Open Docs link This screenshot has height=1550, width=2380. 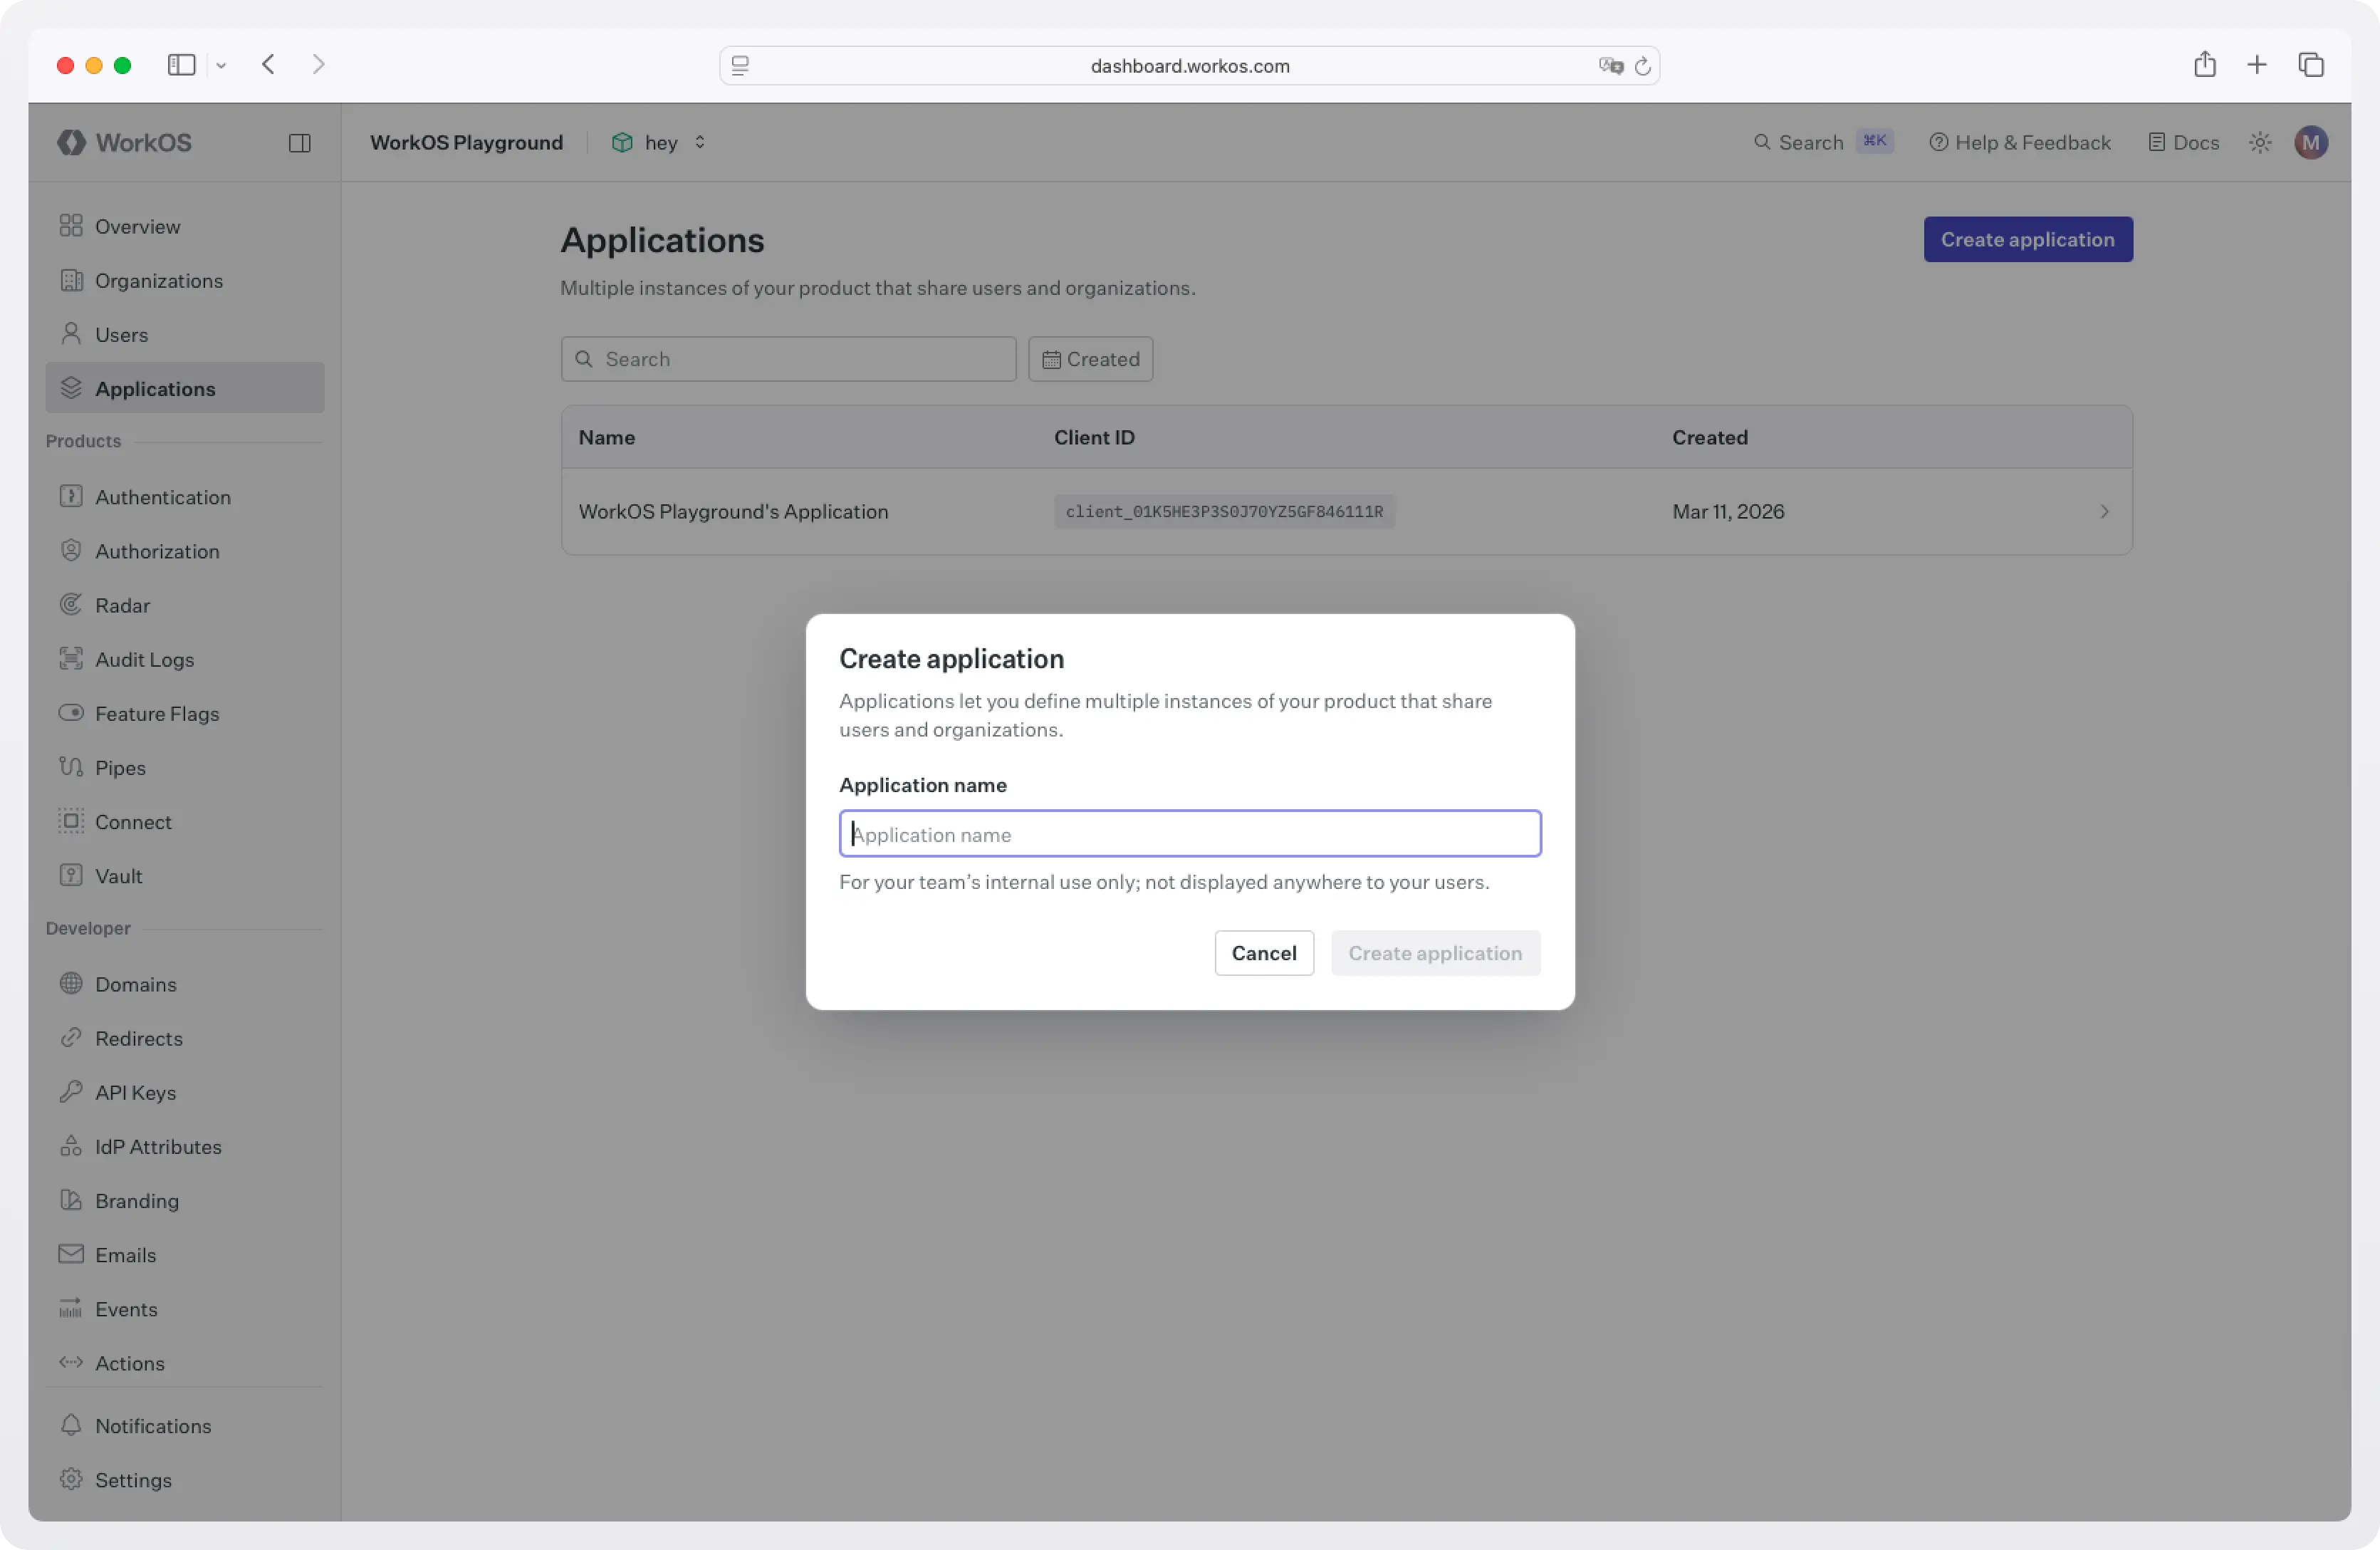2184,142
